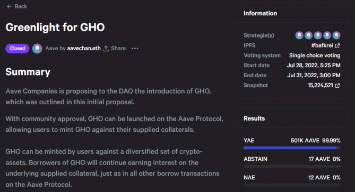Click the 15,224,521 snapshot block link
This screenshot has height=192, width=355.
click(321, 85)
